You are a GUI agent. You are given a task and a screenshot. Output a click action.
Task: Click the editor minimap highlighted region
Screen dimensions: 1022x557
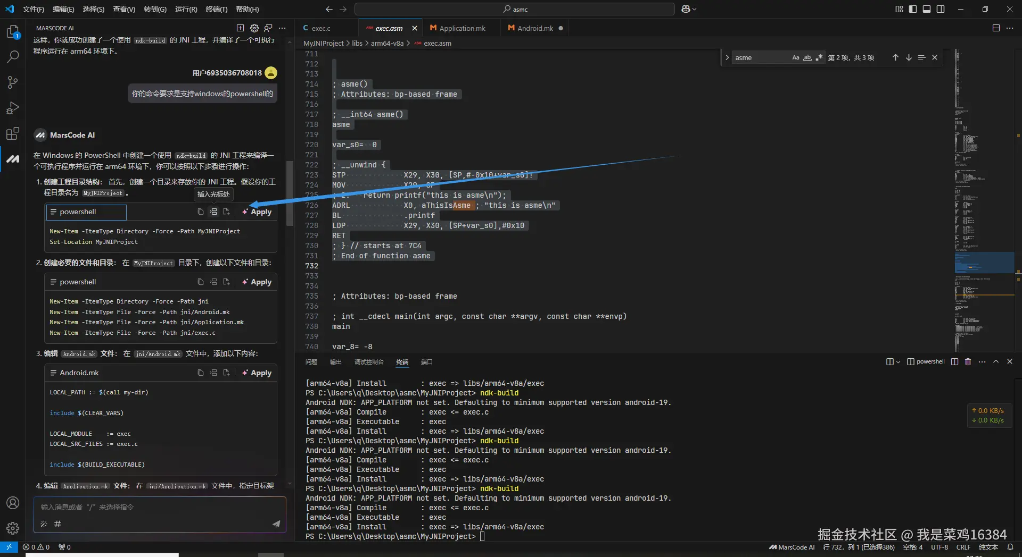tap(984, 263)
